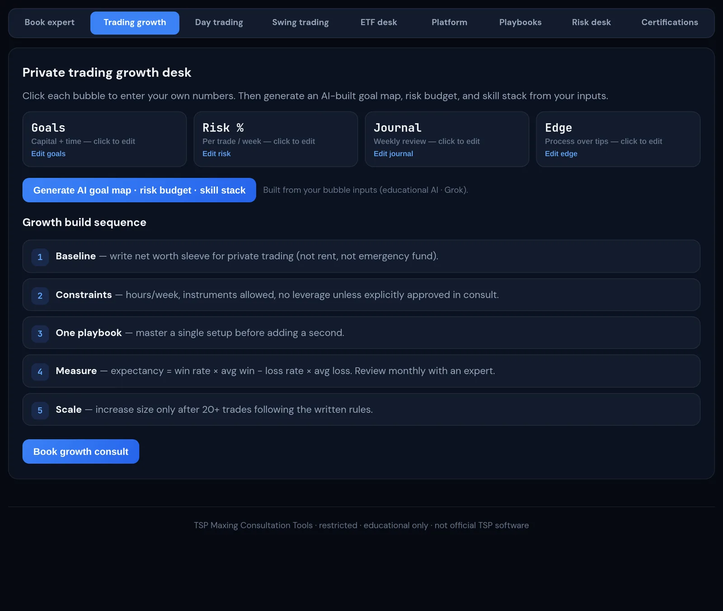The width and height of the screenshot is (723, 611).
Task: Switch to the Playbooks tab
Action: pyautogui.click(x=520, y=23)
